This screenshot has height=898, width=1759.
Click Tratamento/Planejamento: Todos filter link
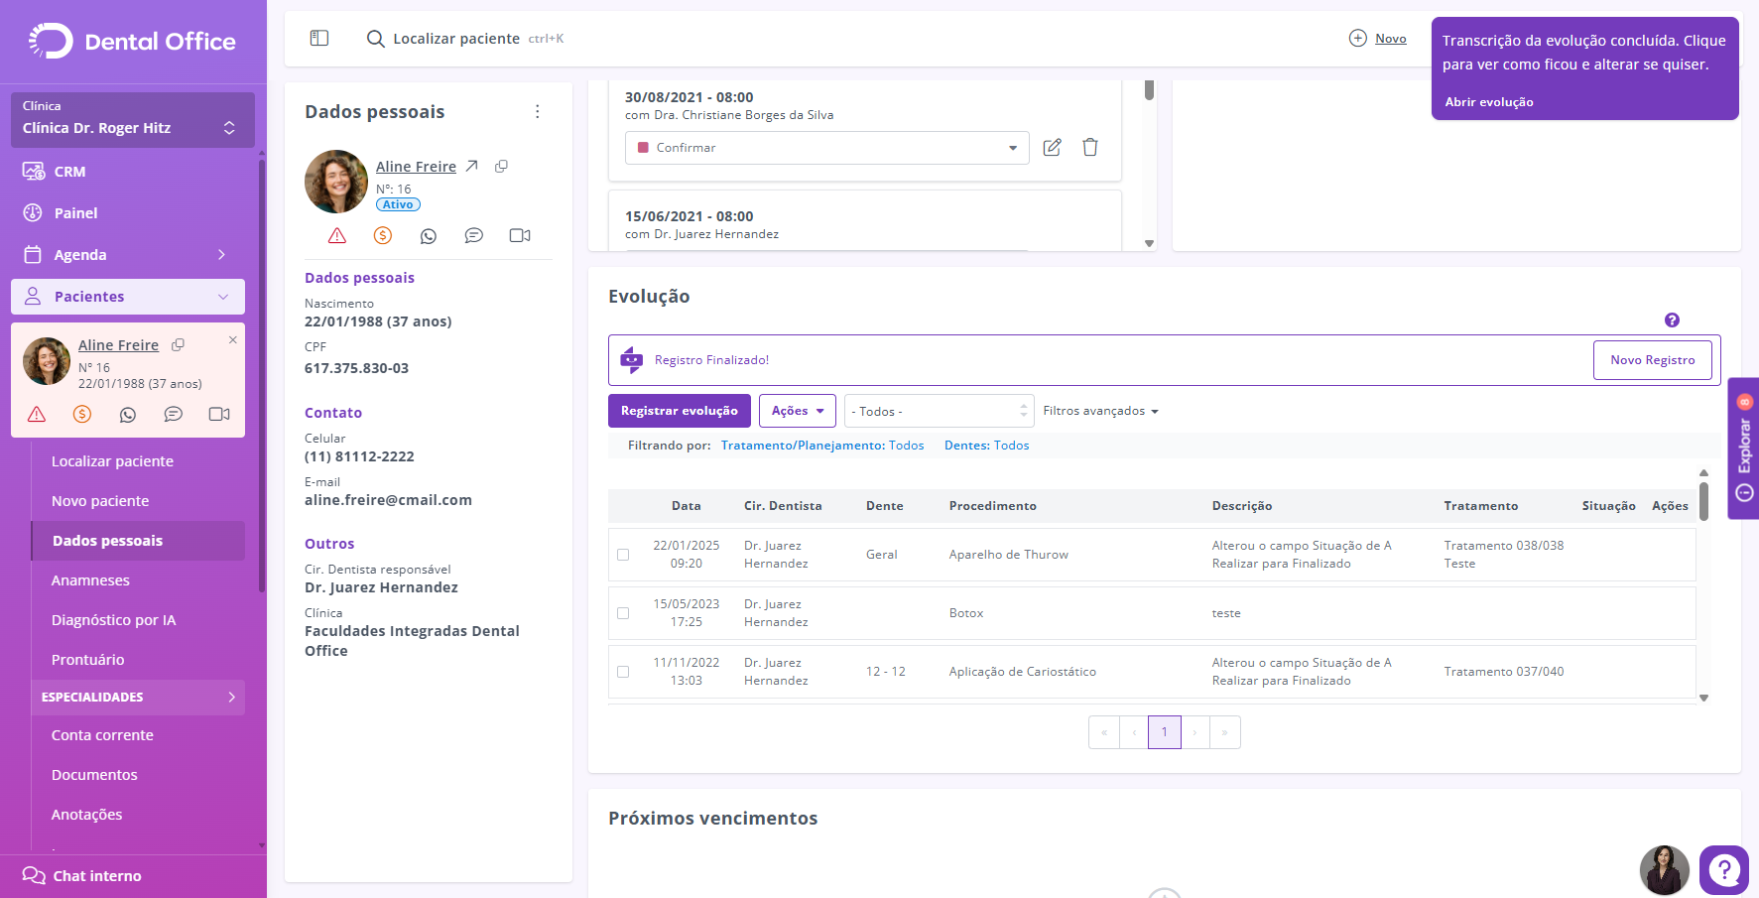(x=822, y=446)
